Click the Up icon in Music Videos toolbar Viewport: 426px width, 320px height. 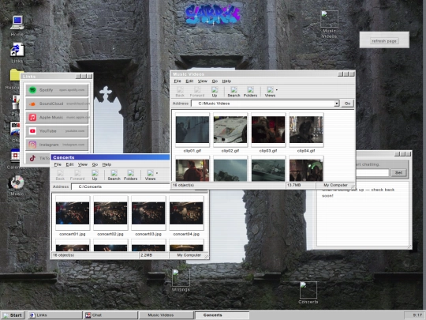215,92
